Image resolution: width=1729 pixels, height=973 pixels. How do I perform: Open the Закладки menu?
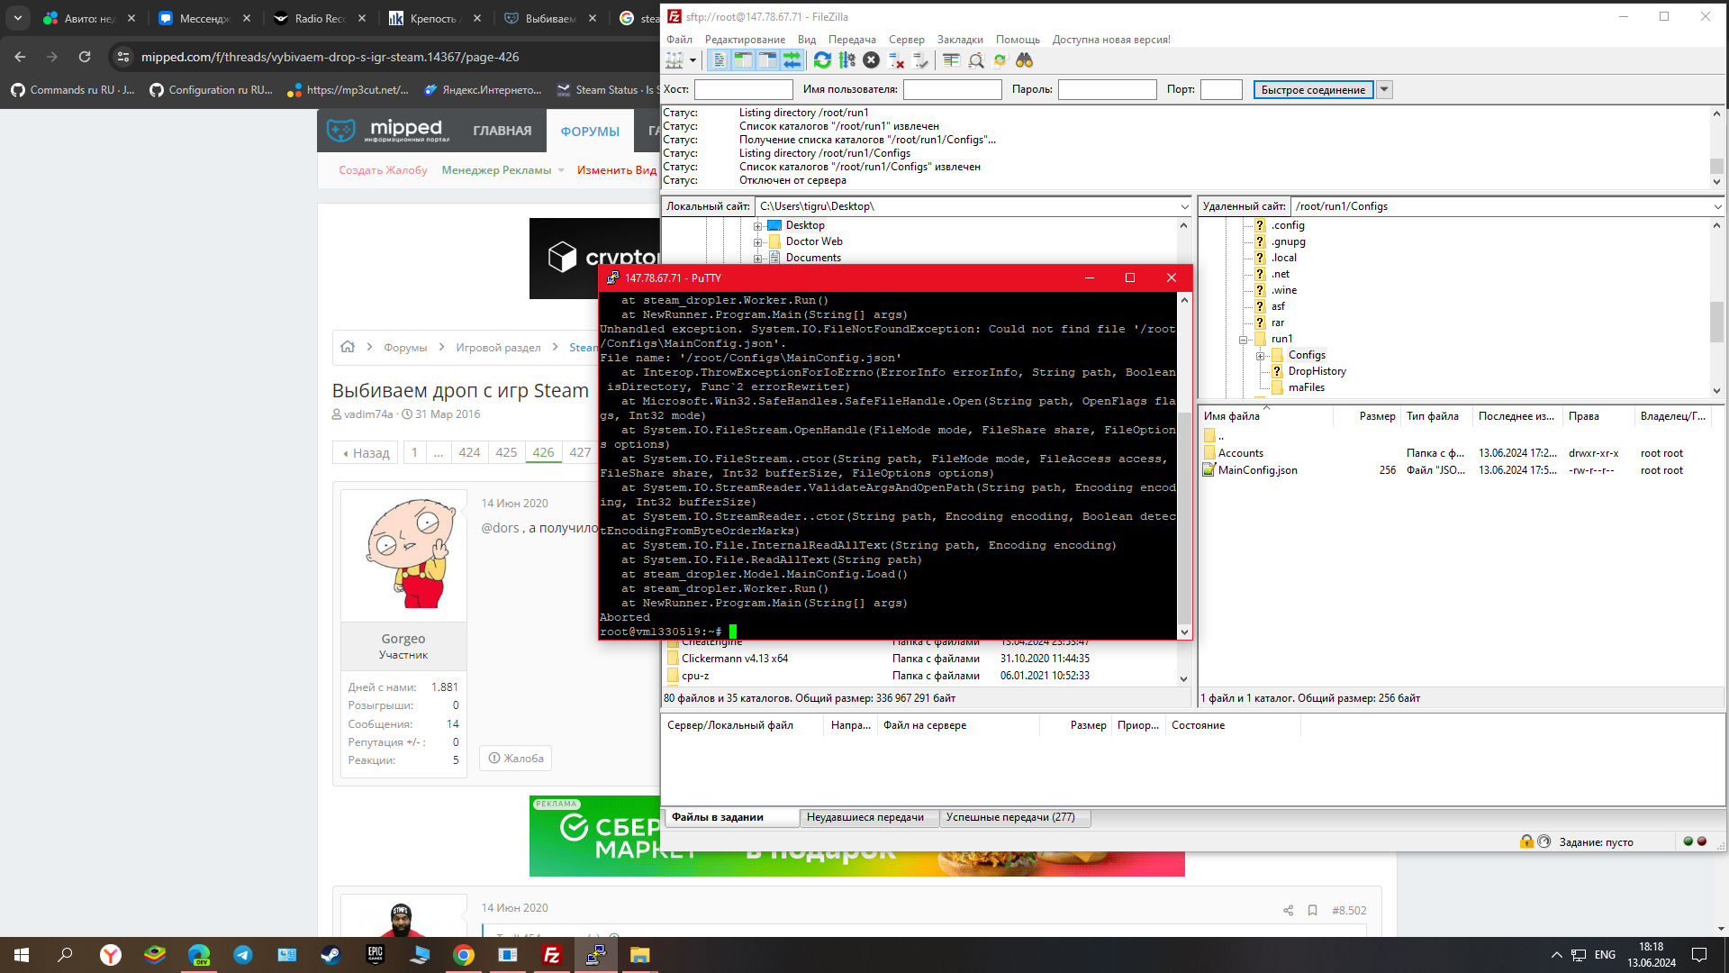click(960, 40)
